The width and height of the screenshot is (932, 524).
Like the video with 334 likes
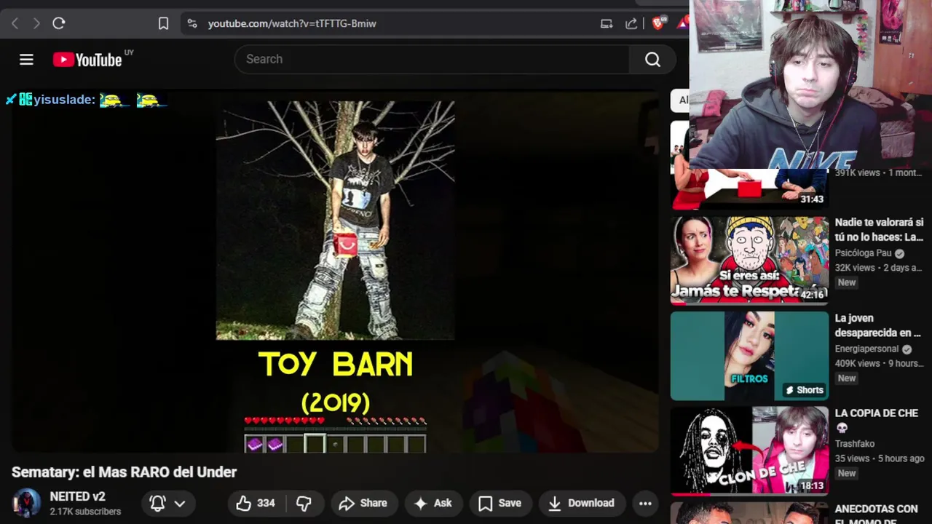[x=256, y=503]
